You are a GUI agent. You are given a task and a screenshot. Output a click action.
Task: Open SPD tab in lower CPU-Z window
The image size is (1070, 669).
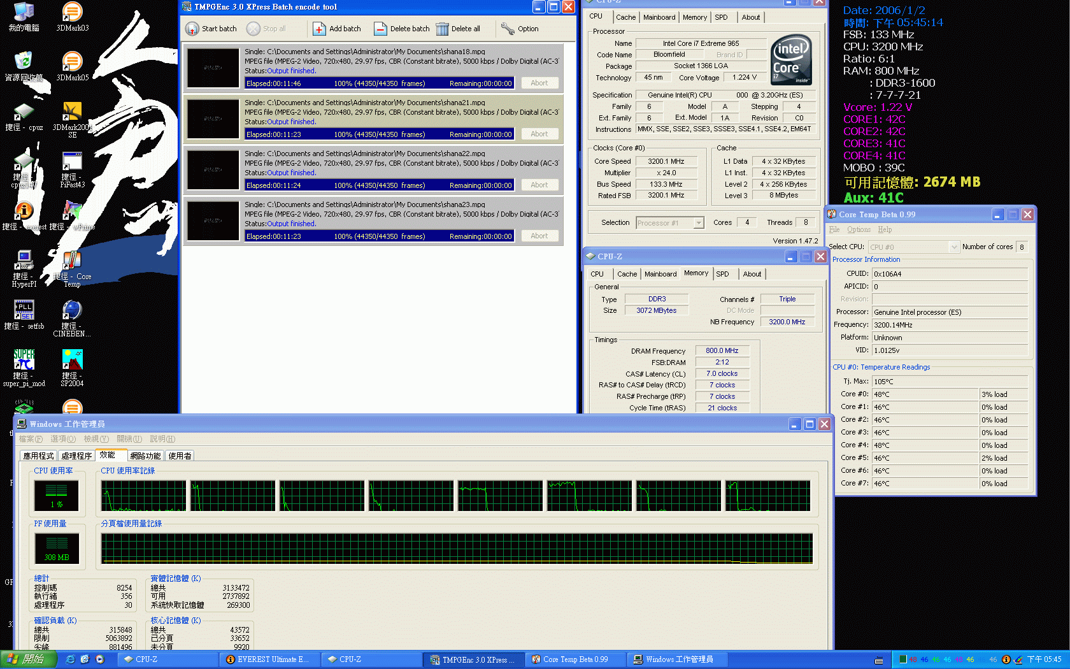(722, 274)
